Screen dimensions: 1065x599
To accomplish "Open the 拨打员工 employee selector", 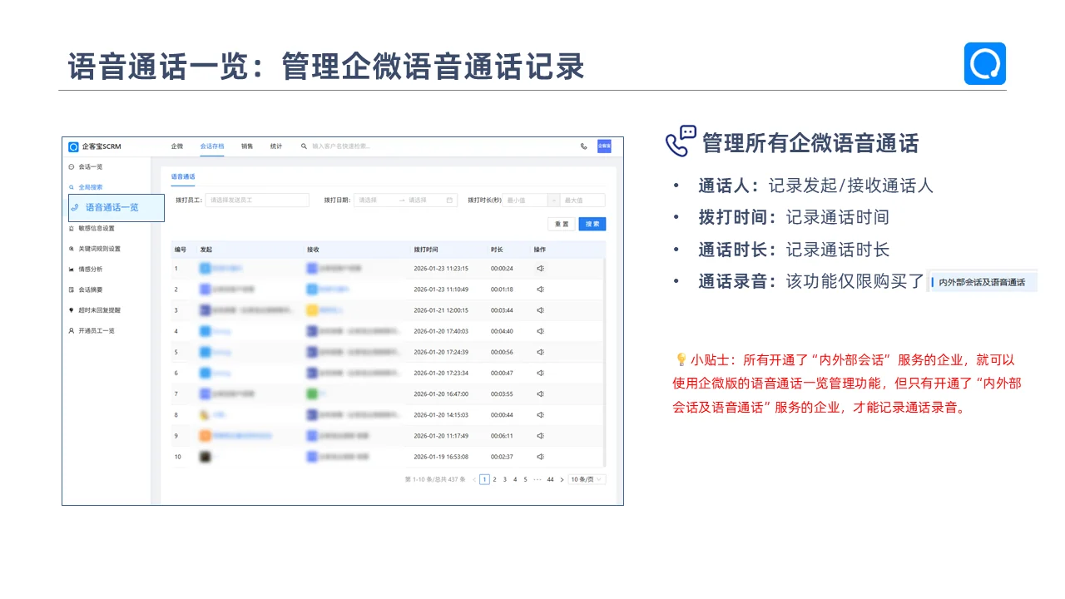I will tap(257, 200).
